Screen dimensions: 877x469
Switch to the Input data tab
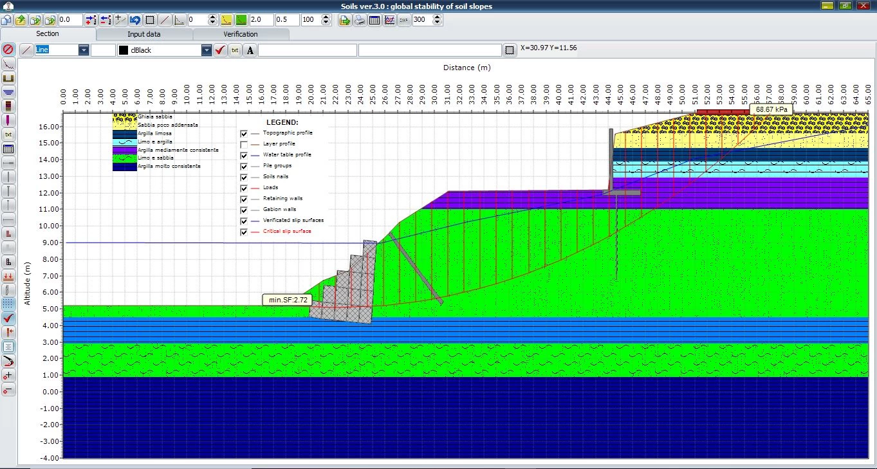point(144,34)
